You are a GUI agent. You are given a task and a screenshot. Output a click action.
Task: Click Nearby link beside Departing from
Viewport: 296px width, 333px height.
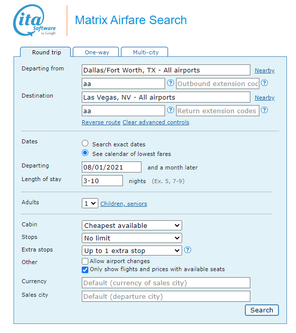coord(264,70)
